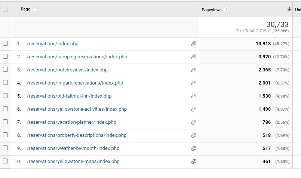Check the box for /reservations/index.php row
Image resolution: width=301 pixels, height=178 pixels.
point(5,43)
